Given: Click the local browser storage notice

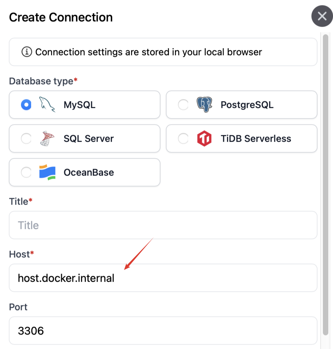Looking at the screenshot, I should point(163,52).
